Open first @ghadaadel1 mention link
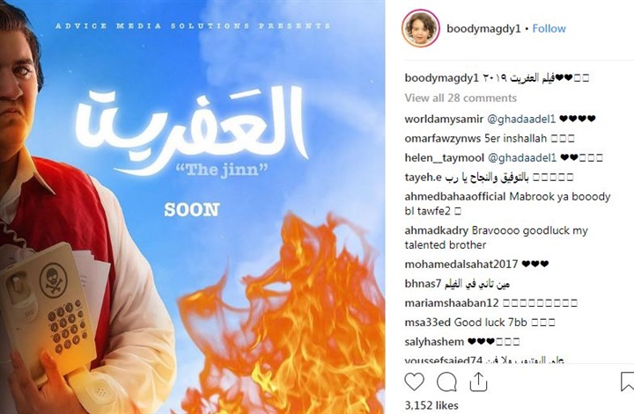 521,119
